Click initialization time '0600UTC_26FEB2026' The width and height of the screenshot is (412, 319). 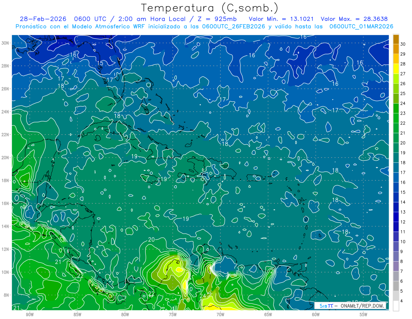233,26
